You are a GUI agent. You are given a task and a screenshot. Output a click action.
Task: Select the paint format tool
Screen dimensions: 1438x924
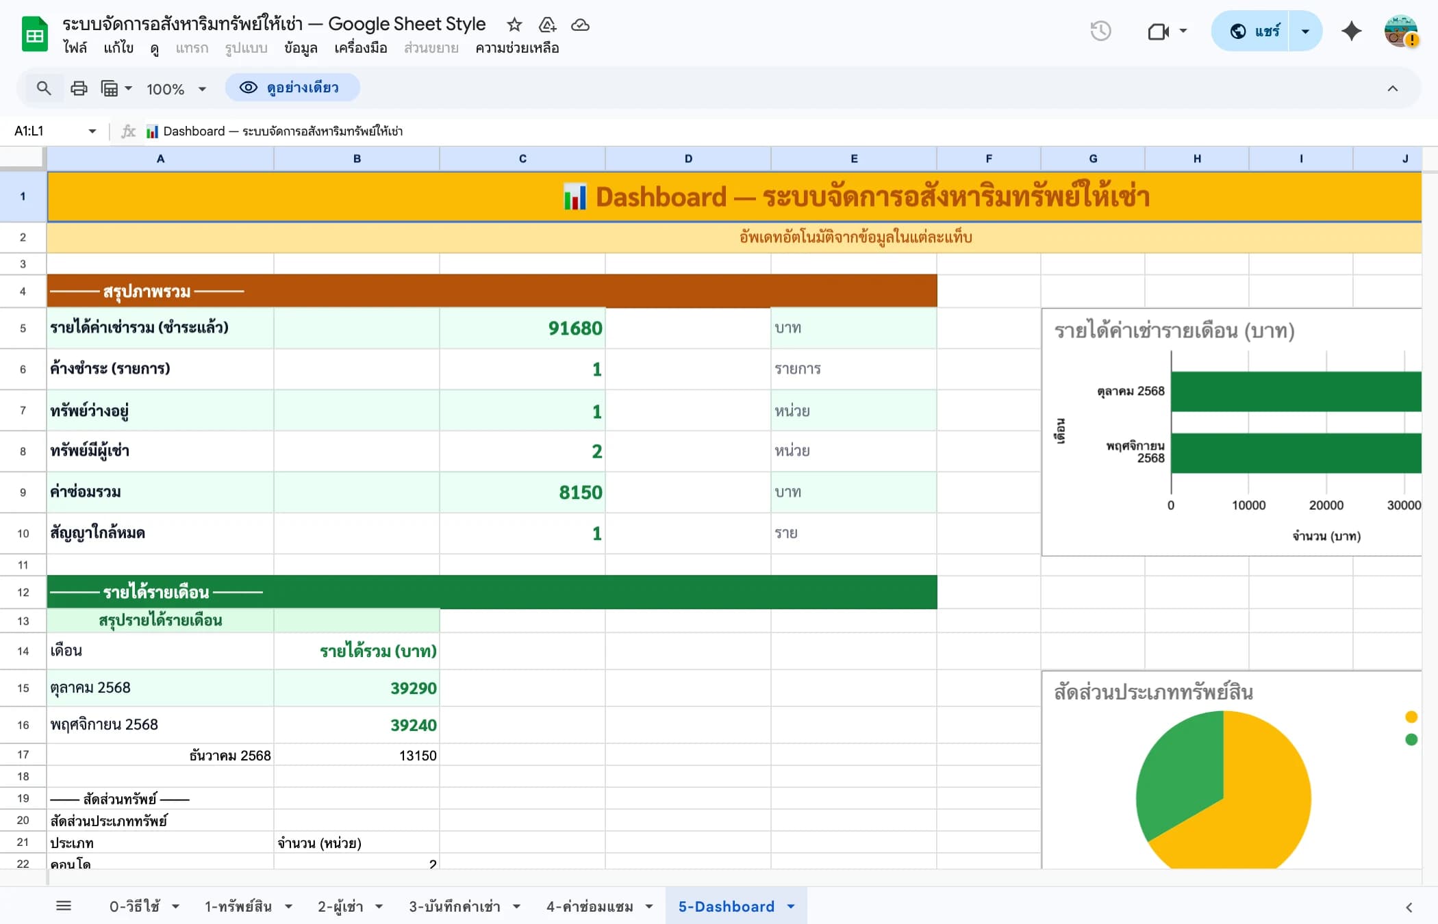coord(112,88)
